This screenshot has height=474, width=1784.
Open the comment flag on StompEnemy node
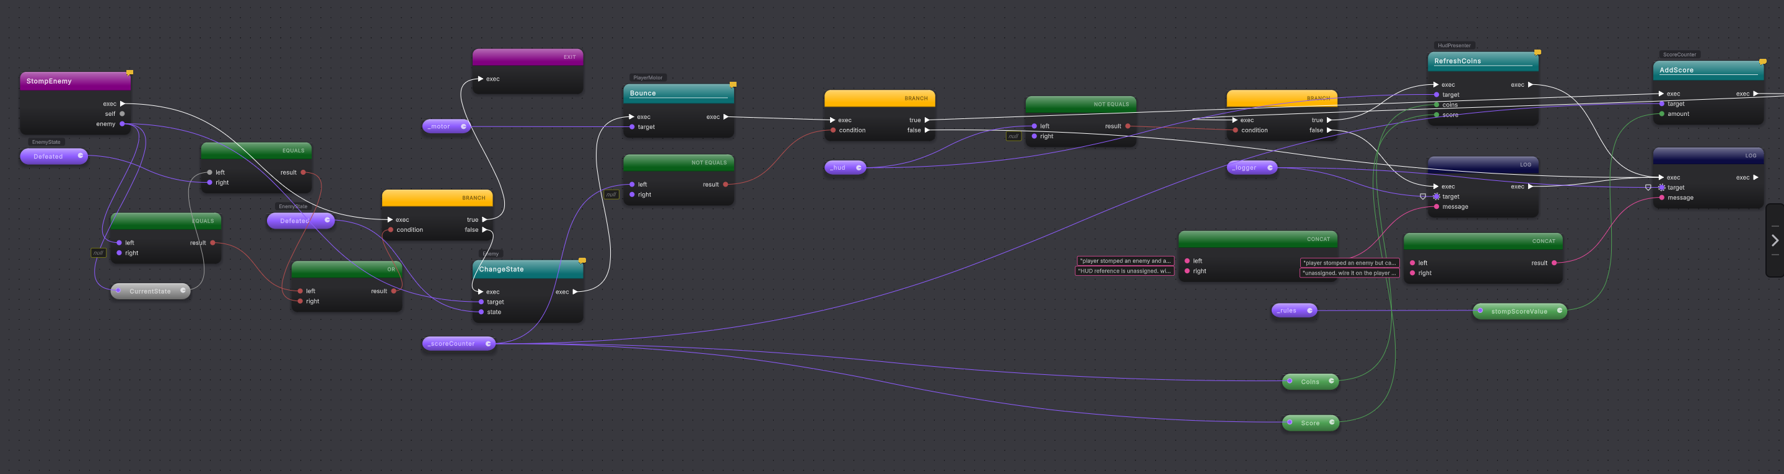129,72
